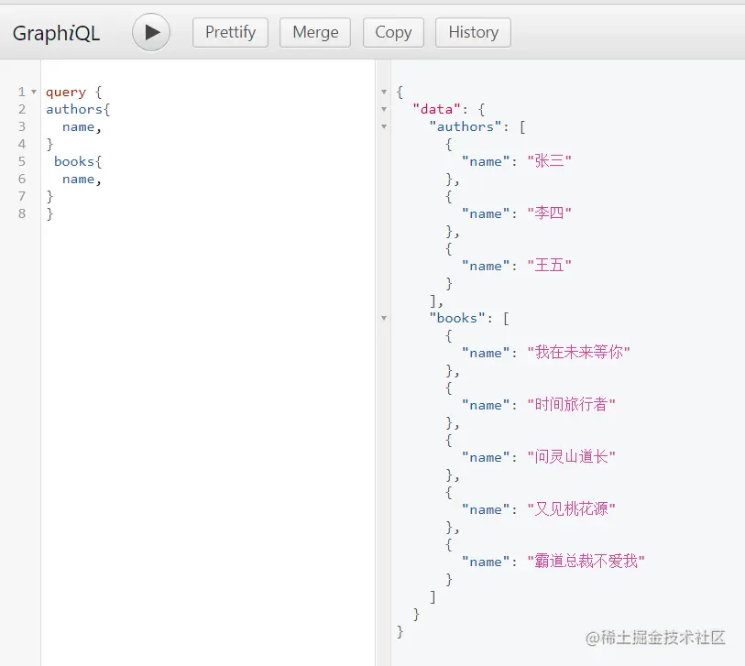
Task: Click 'name' under authors in the query
Action: click(79, 126)
